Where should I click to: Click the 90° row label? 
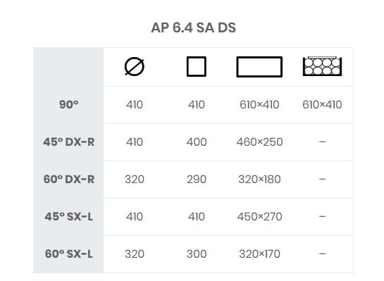tap(69, 105)
